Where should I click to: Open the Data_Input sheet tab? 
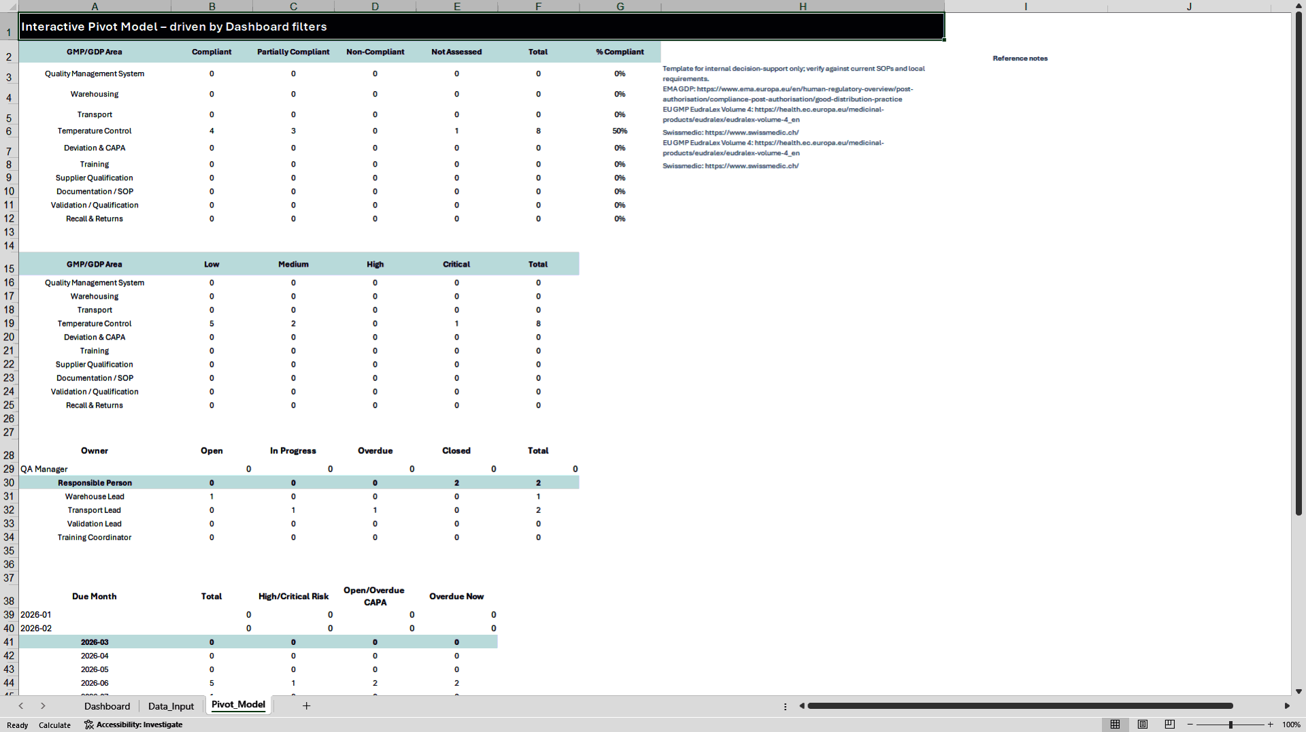pyautogui.click(x=171, y=706)
